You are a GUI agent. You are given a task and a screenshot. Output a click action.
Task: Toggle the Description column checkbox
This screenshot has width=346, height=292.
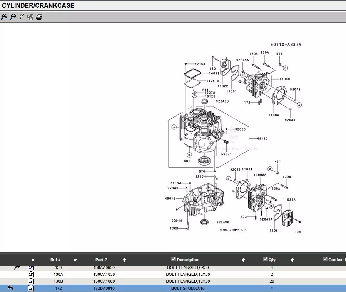click(x=173, y=259)
